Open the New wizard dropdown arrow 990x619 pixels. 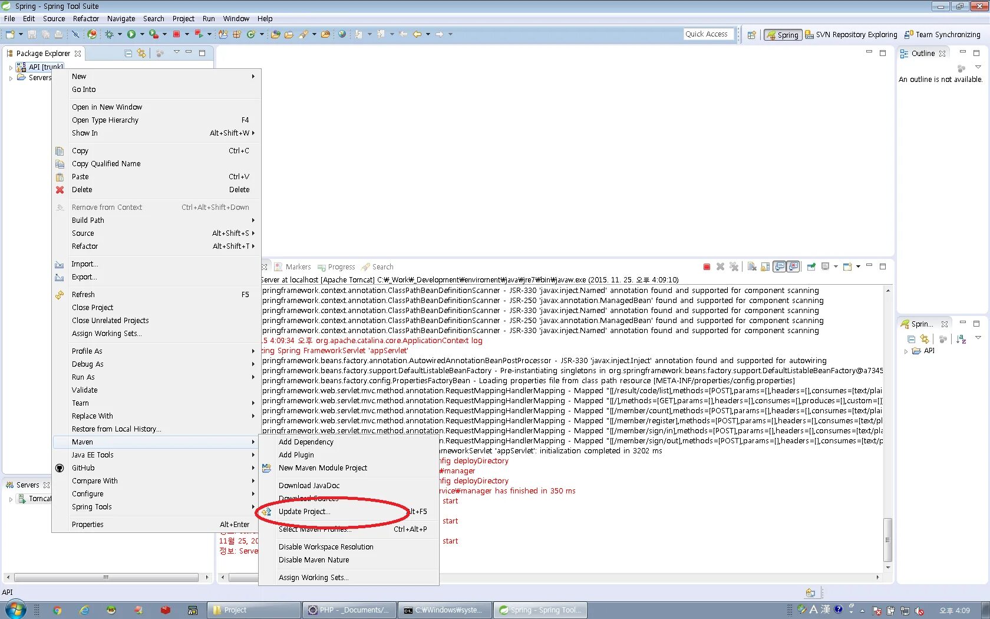click(x=21, y=34)
